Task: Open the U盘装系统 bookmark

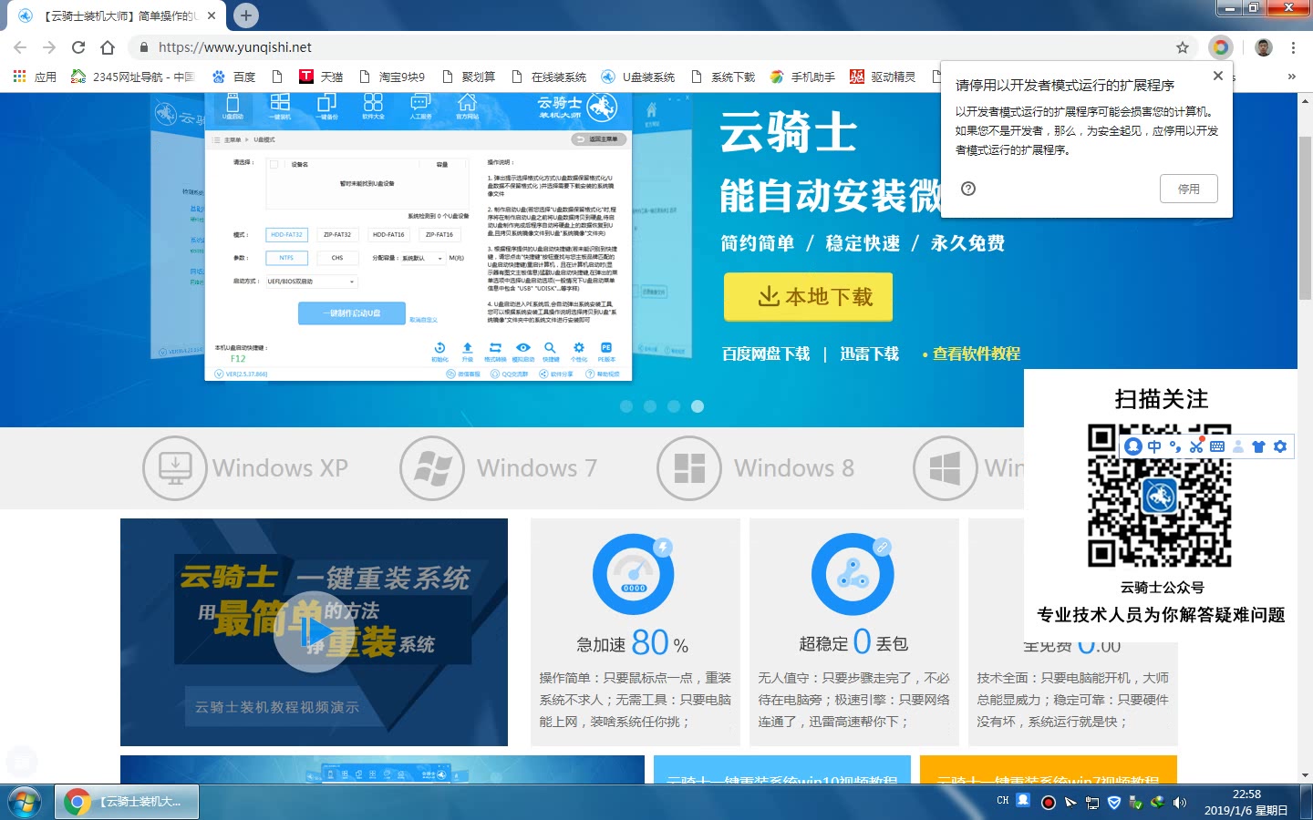Action: coord(638,77)
